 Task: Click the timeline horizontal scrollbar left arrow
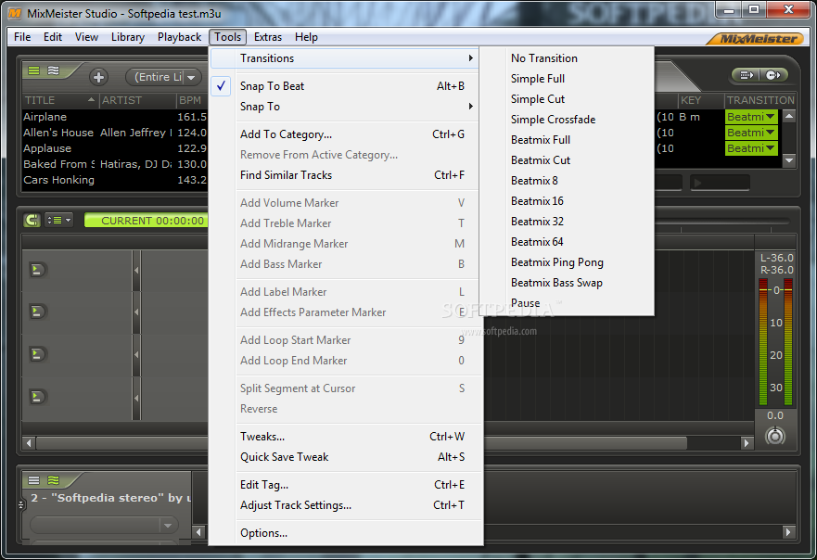[29, 443]
